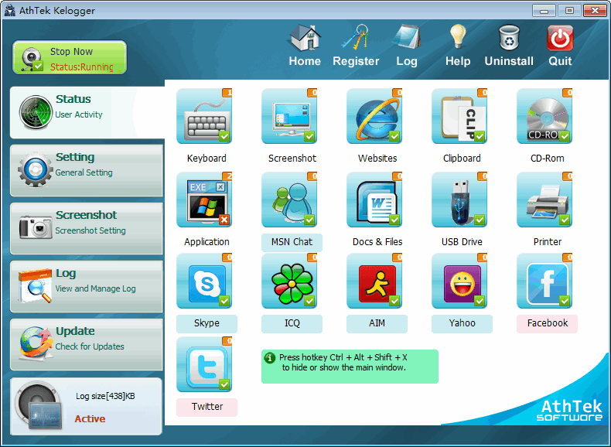Click the AIM label button

click(x=377, y=323)
